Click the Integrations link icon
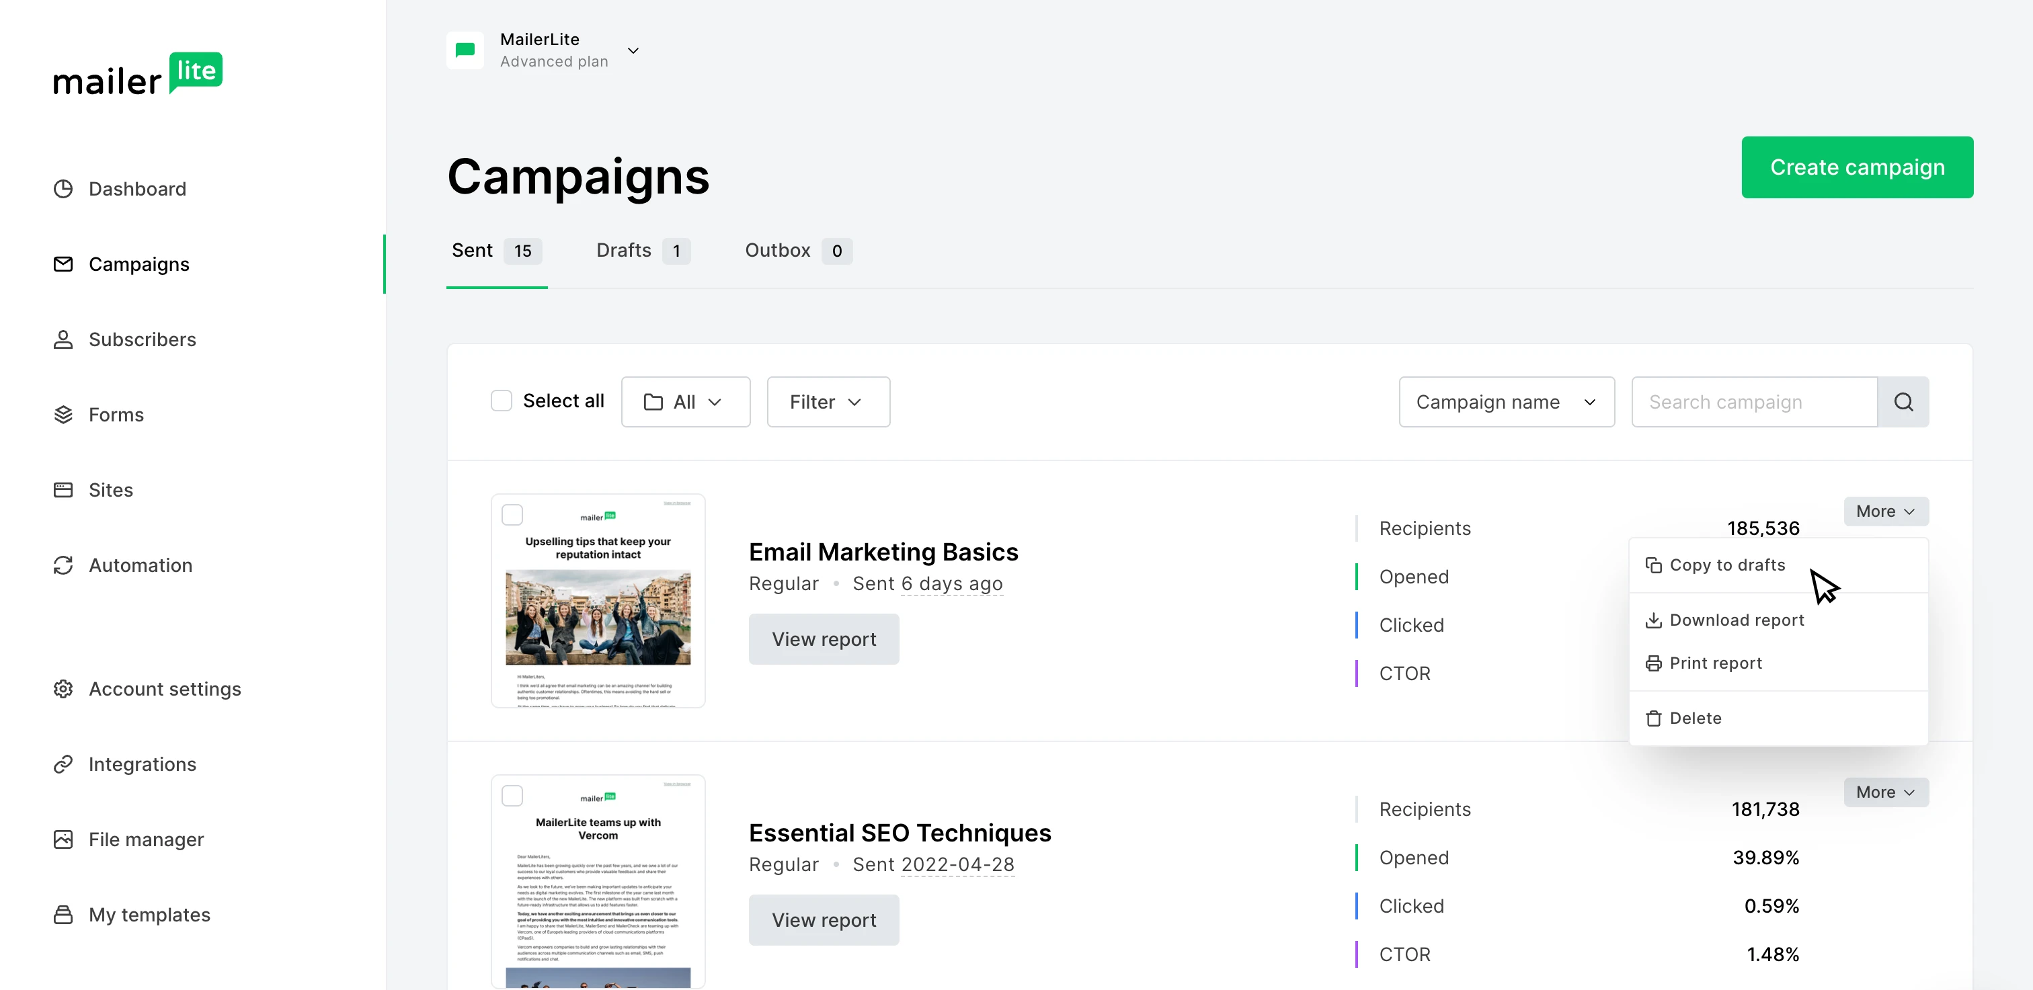Viewport: 2033px width, 990px height. (63, 764)
